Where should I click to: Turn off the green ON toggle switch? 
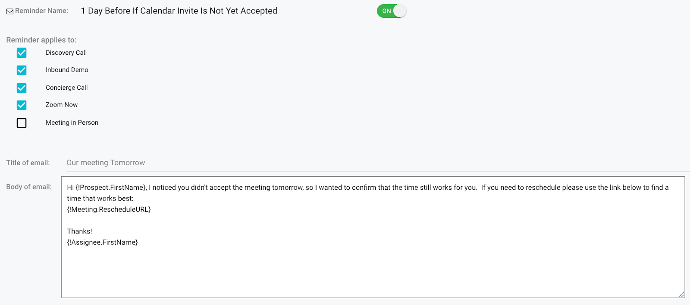391,11
